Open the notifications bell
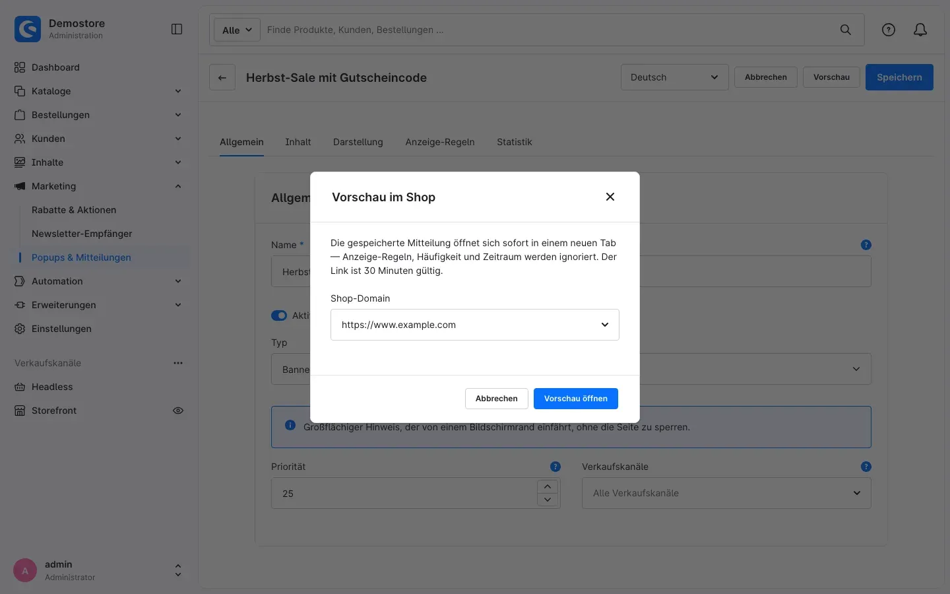Image resolution: width=950 pixels, height=594 pixels. coord(920,30)
